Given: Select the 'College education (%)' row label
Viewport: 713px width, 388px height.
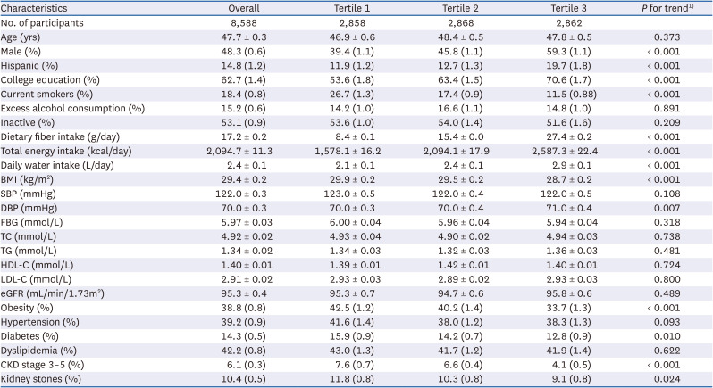Looking at the screenshot, I should (50, 79).
